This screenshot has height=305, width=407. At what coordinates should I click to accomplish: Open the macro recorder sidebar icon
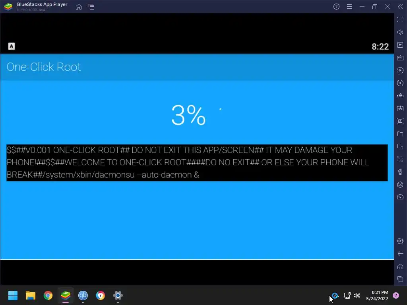[x=400, y=70]
